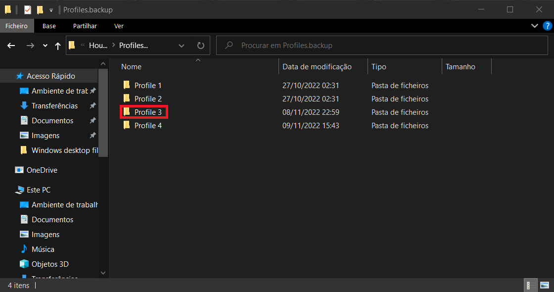This screenshot has height=292, width=554.
Task: Open Música in the navigation pane
Action: 43,249
